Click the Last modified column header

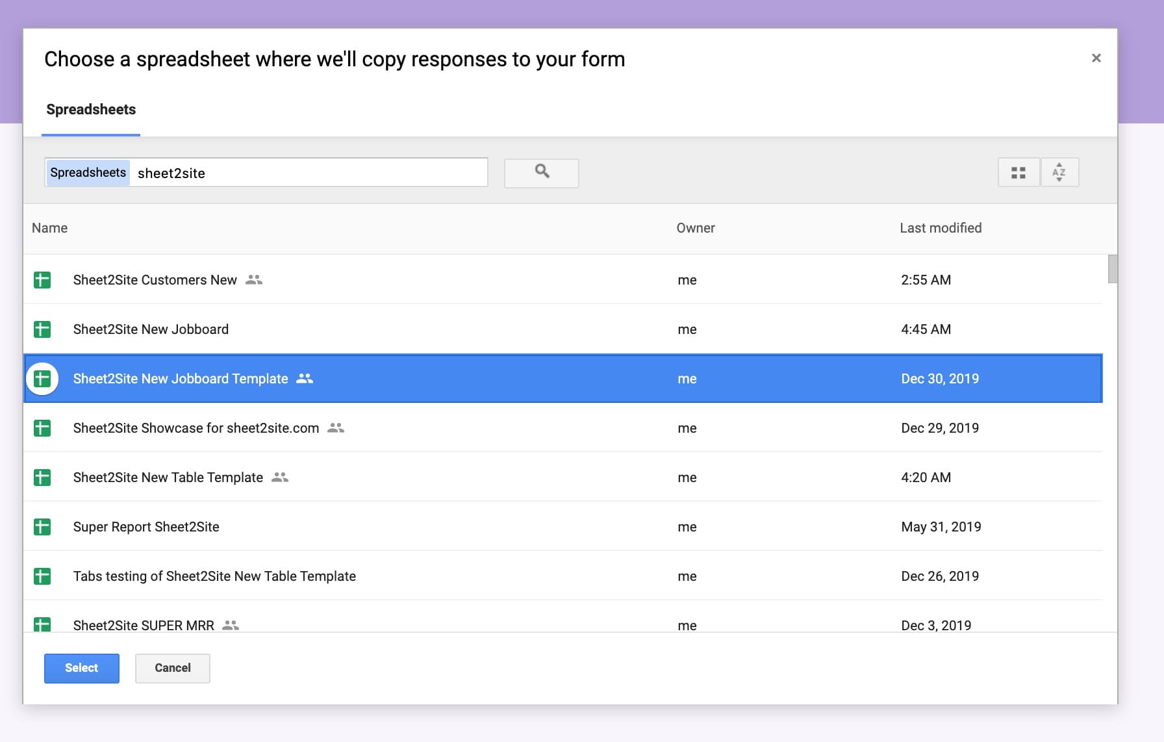point(940,228)
